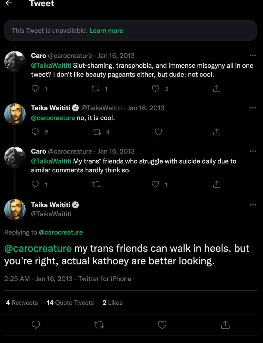This screenshot has width=263, height=343.
Task: Share Caro's first tweet
Action: click(x=217, y=89)
